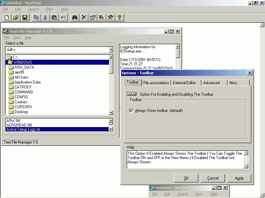Click the Cut scissors icon
265x198 pixels.
point(45,17)
